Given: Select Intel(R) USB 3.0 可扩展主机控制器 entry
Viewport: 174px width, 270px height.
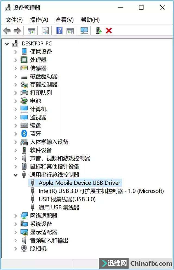Looking at the screenshot, I should coord(101,191).
